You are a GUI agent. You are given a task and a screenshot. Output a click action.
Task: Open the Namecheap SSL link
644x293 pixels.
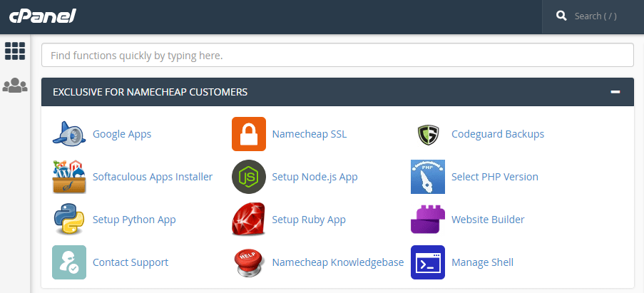(310, 134)
